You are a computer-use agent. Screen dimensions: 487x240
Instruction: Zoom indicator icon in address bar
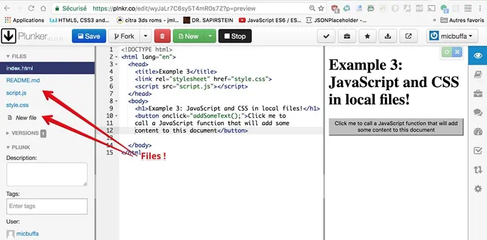tap(312, 9)
